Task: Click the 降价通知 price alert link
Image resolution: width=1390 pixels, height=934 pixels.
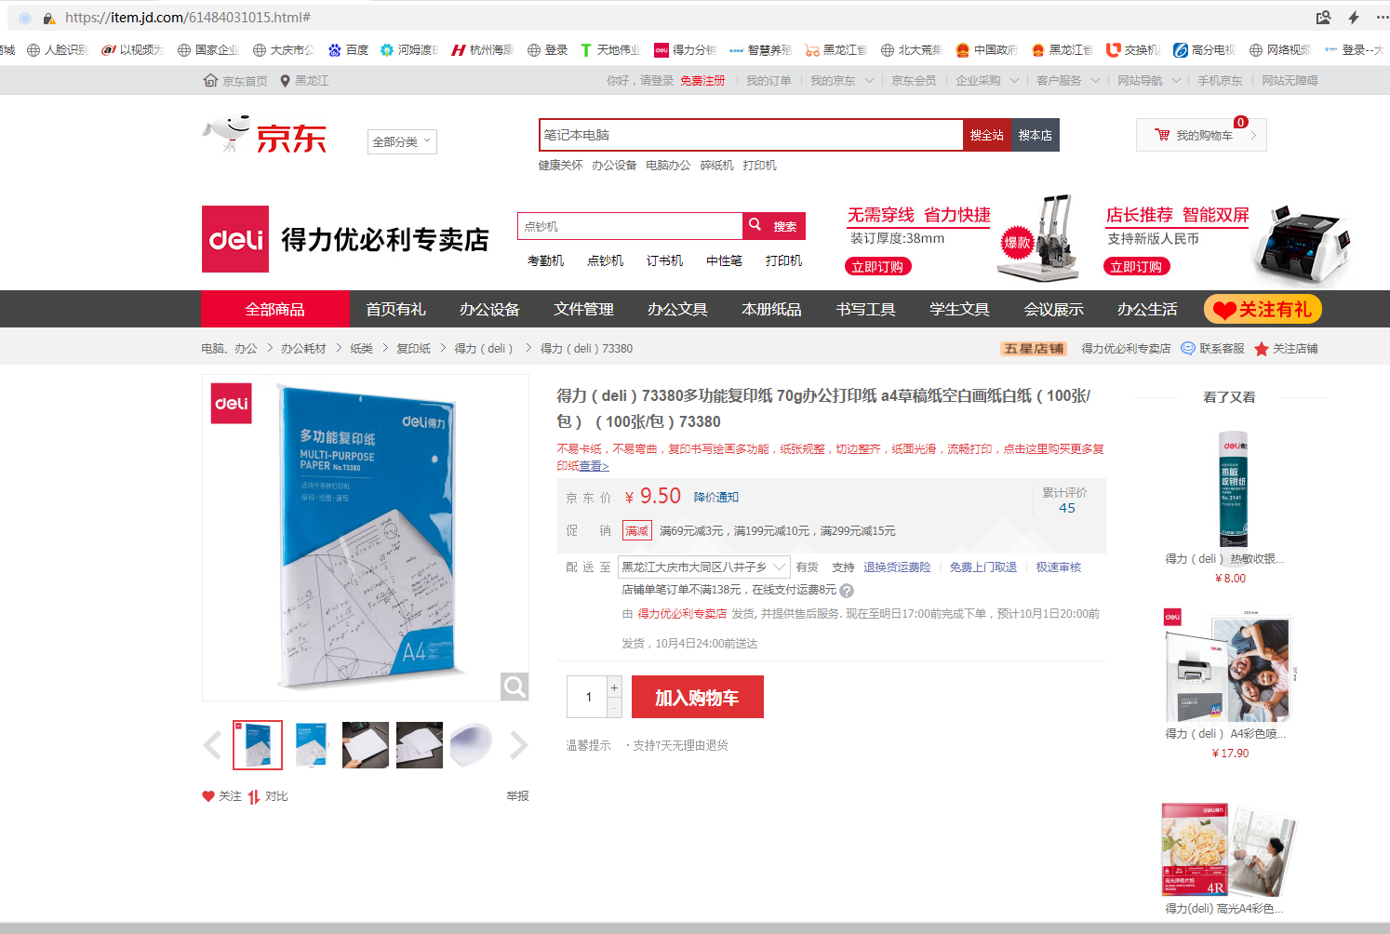Action: pos(715,498)
